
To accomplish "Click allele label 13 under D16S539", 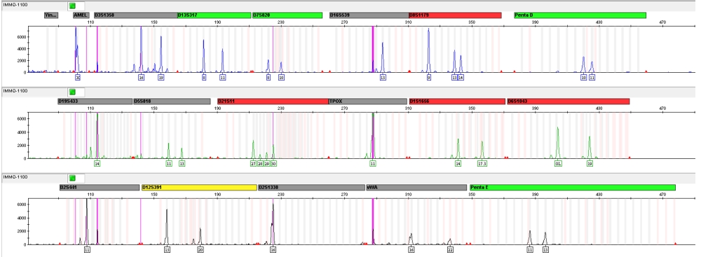I will 383,77.
